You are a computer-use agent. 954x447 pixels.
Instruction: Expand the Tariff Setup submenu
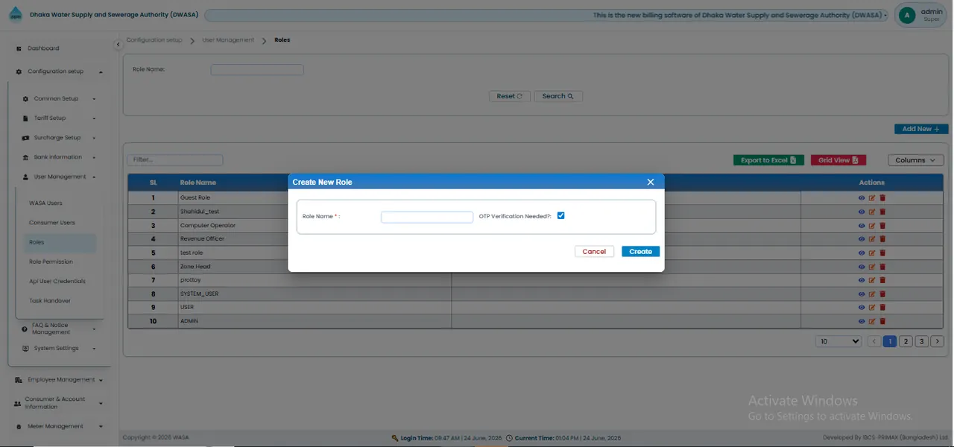point(60,118)
